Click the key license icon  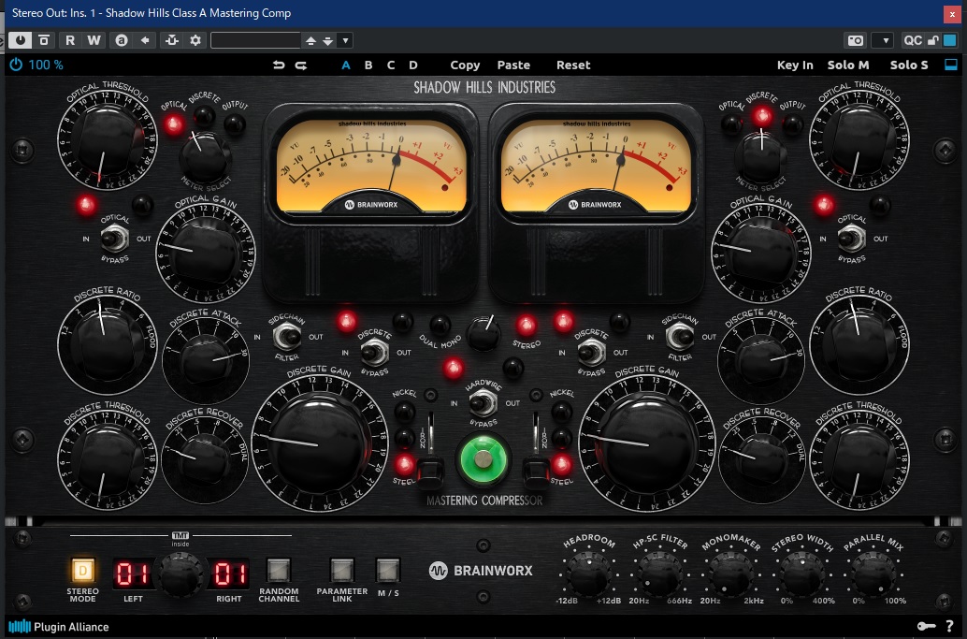pos(926,626)
